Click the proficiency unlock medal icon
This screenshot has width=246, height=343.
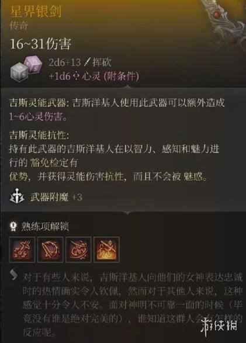(13, 226)
